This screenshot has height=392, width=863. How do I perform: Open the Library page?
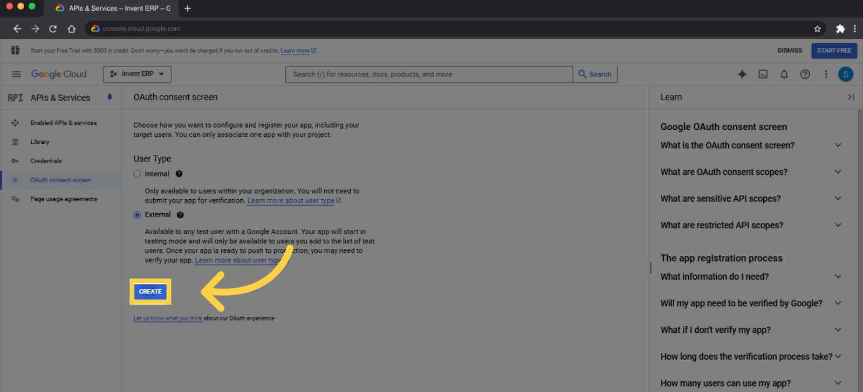click(x=60, y=142)
